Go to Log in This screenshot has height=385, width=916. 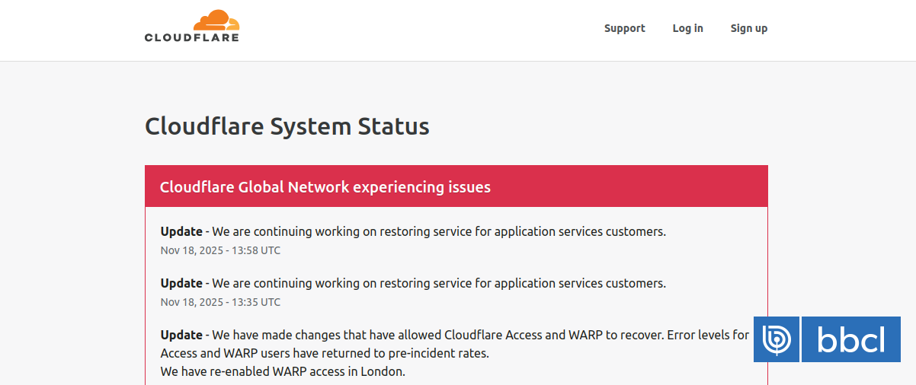687,28
